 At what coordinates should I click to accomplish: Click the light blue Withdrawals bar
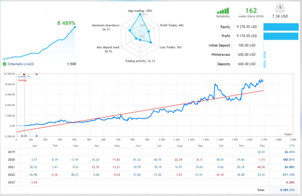[x=265, y=55]
